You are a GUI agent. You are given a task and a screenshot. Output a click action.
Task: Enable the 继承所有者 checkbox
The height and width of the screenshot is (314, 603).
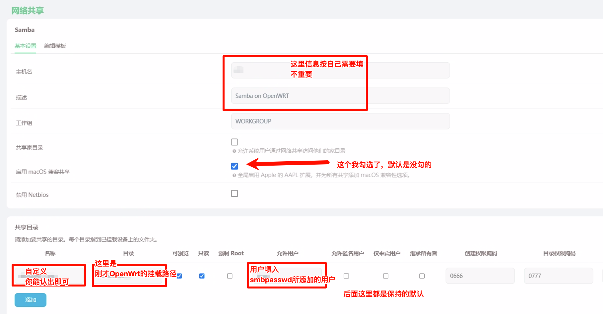pyautogui.click(x=422, y=276)
